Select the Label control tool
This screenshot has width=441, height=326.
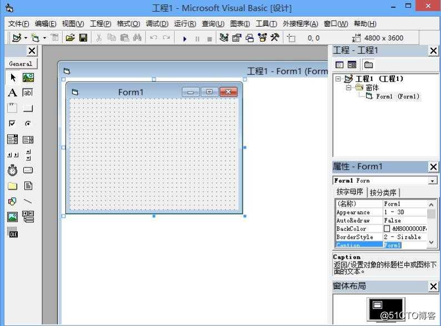point(13,93)
